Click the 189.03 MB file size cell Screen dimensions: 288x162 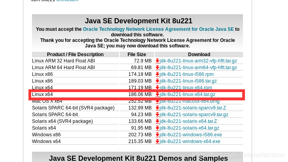[140, 81]
